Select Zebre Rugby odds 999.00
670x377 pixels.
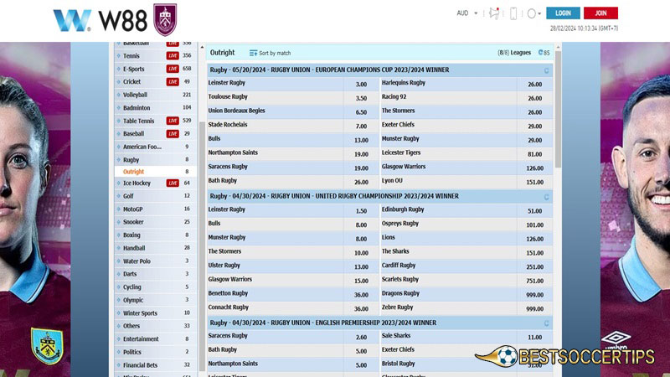point(535,308)
